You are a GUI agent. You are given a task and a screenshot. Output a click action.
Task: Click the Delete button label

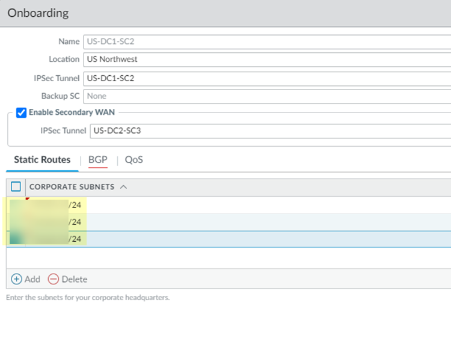[x=75, y=279]
